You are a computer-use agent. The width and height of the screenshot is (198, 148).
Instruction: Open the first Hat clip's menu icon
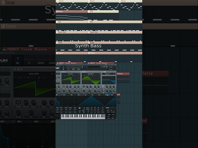(57, 22)
